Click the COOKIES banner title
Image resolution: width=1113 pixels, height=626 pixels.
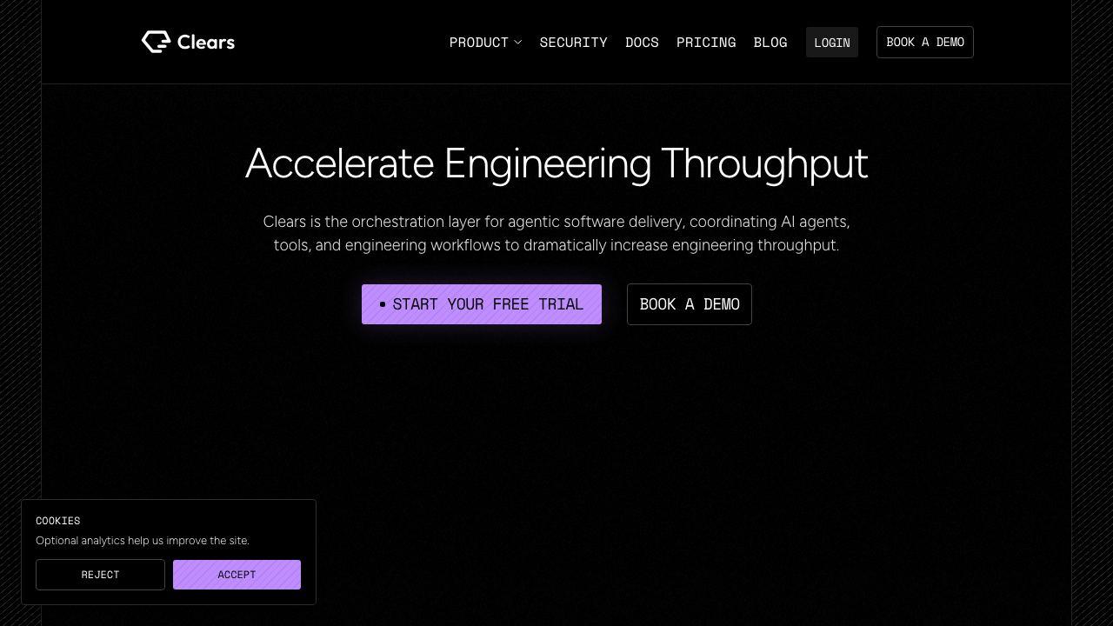(x=57, y=521)
